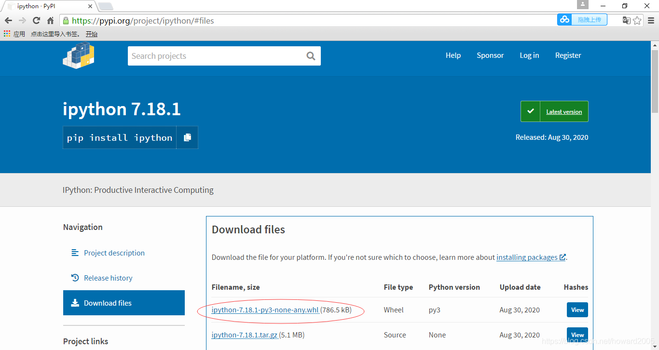Screen dimensions: 659x350
Task: Click the browser back arrow
Action: click(x=8, y=21)
